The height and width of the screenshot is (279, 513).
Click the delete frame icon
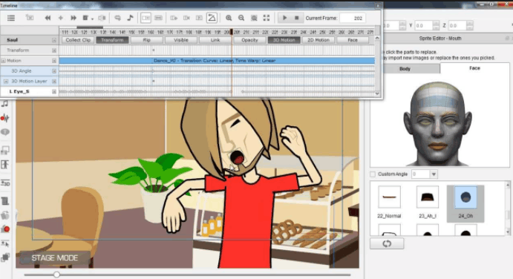[x=186, y=18]
